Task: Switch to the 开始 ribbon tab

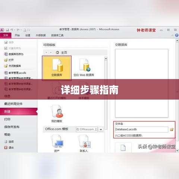Action: pyautogui.click(x=17, y=35)
